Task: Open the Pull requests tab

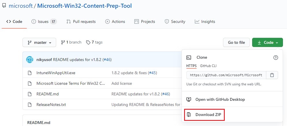Action: pos(81,21)
